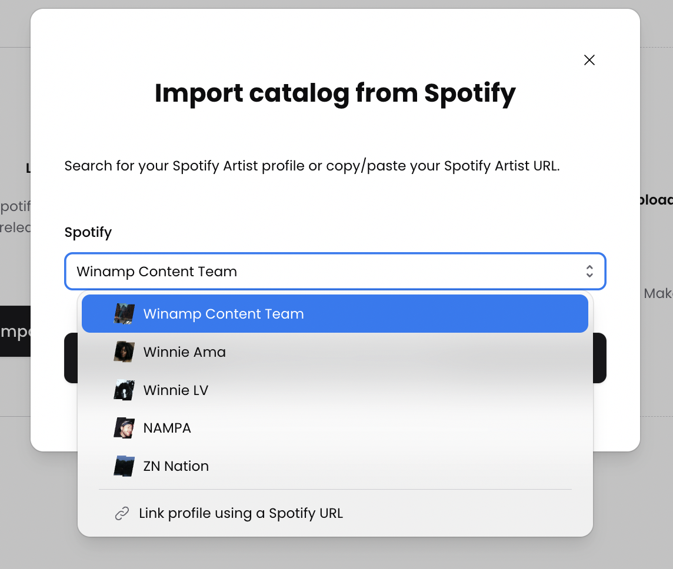Open Link profile using a Spotify URL

click(241, 514)
